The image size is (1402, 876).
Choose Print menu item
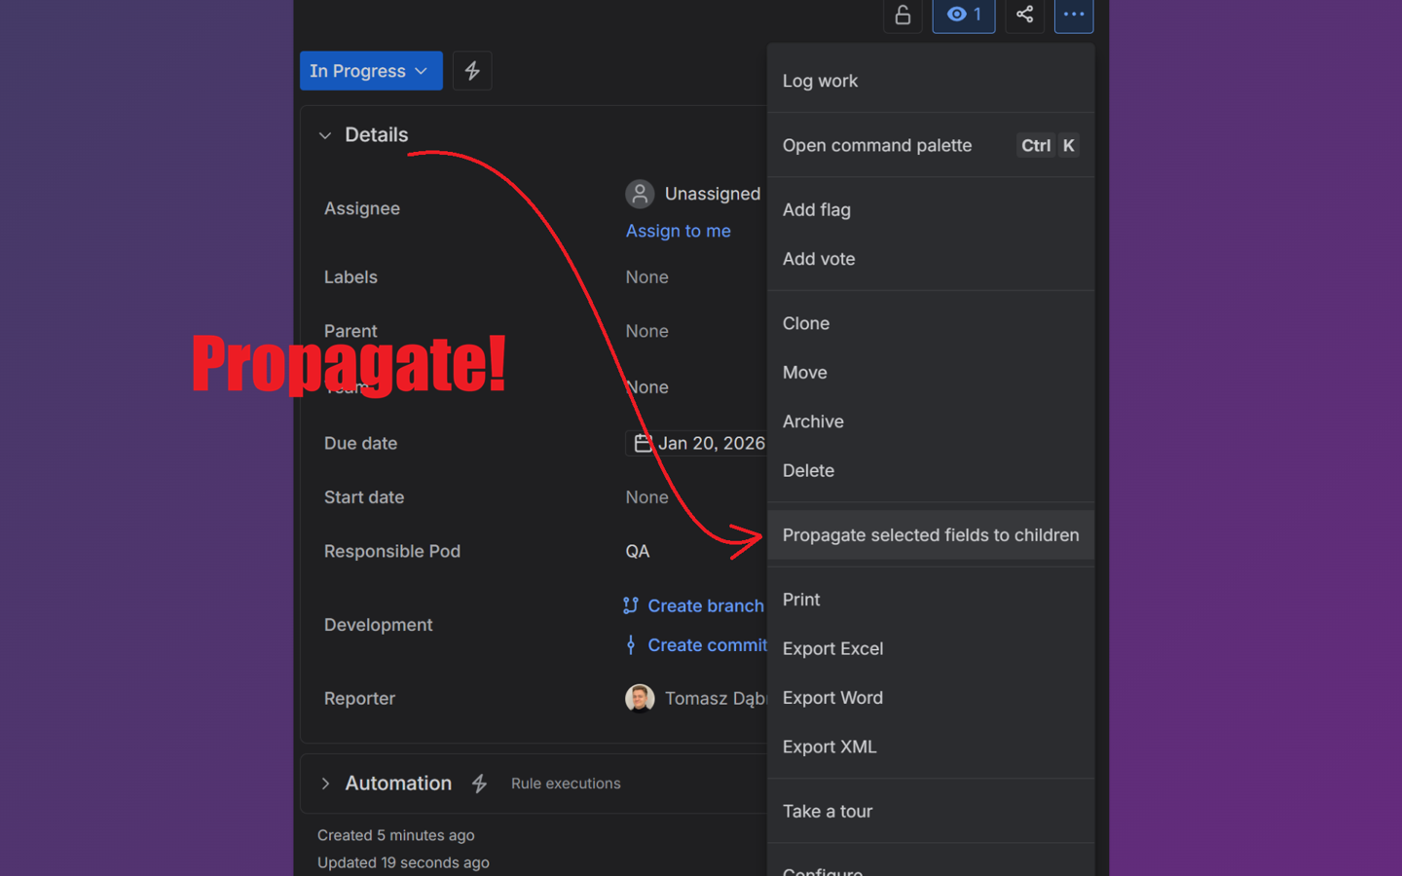coord(931,600)
